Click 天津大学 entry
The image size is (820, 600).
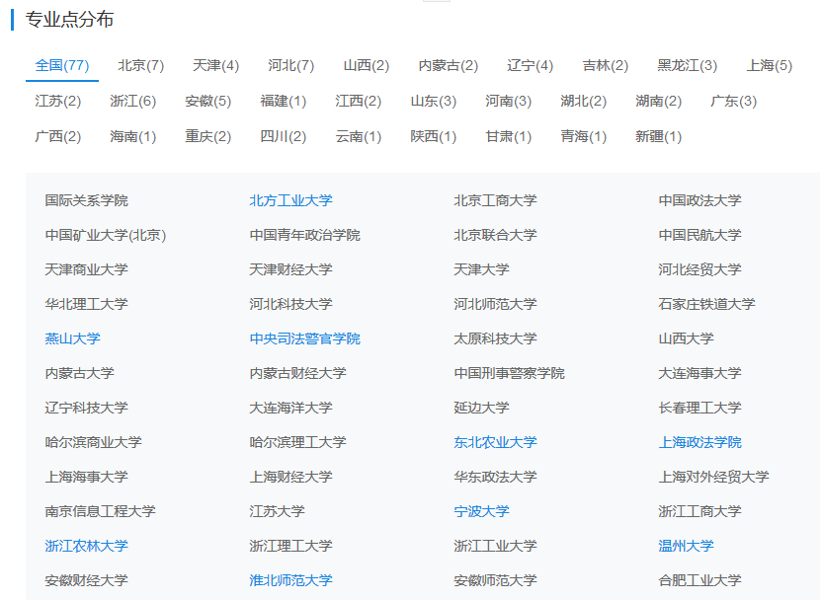pos(481,269)
